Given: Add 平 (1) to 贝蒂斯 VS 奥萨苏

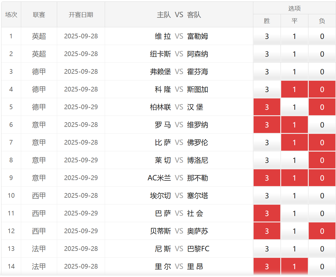Looking at the screenshot, I should click(294, 231).
